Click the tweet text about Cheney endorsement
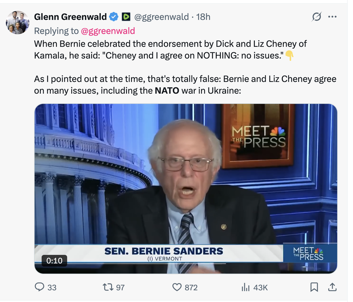 (x=170, y=49)
